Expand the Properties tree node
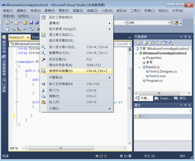The height and width of the screenshot is (161, 195). (139, 58)
